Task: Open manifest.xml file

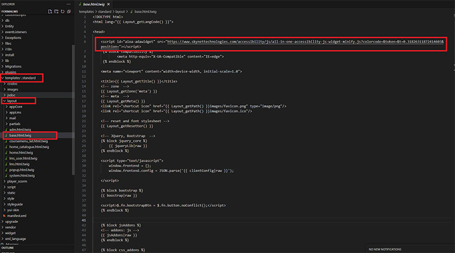Action: click(x=17, y=216)
